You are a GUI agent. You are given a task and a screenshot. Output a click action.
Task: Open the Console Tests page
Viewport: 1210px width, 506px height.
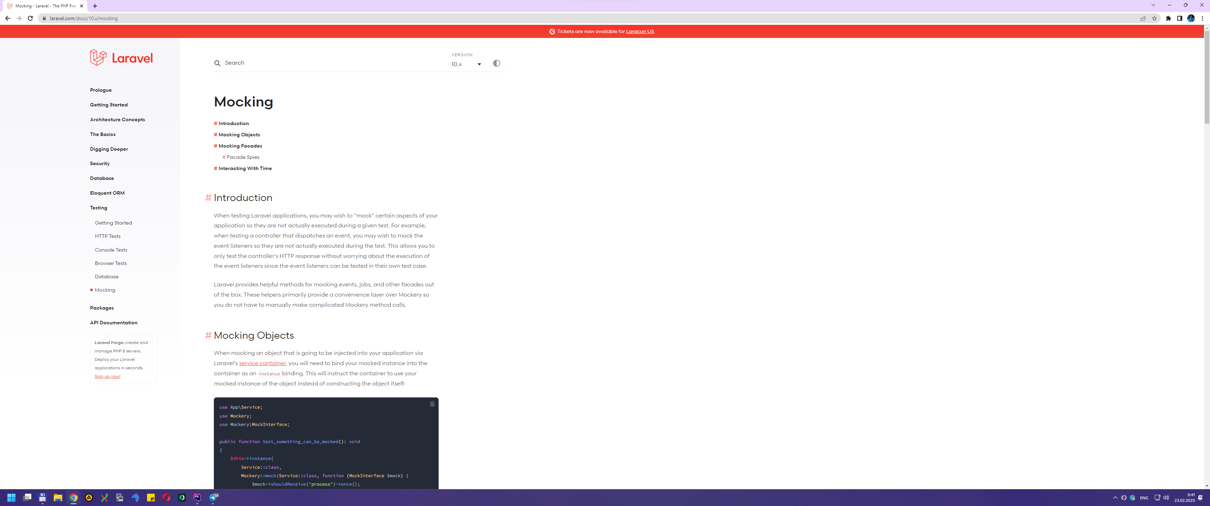(111, 250)
